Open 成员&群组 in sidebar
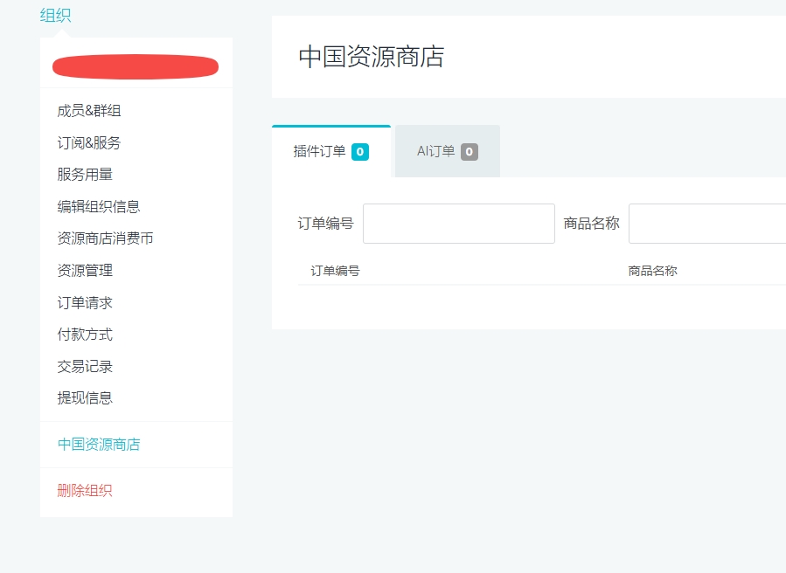 (89, 111)
